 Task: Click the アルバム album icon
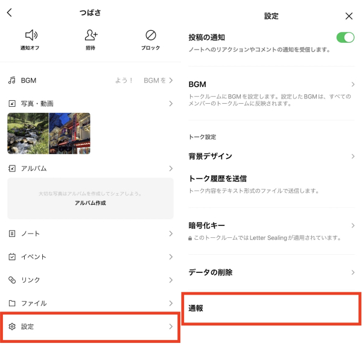pyautogui.click(x=12, y=168)
